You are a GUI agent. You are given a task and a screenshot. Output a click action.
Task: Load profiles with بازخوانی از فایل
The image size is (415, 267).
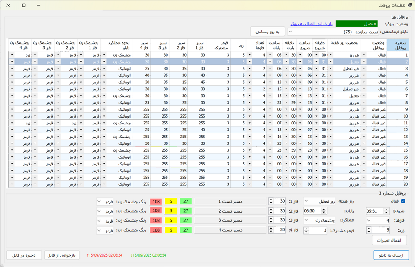point(61,255)
